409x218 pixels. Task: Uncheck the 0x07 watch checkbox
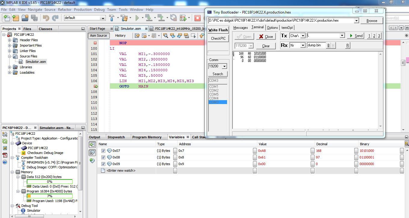coord(103,151)
